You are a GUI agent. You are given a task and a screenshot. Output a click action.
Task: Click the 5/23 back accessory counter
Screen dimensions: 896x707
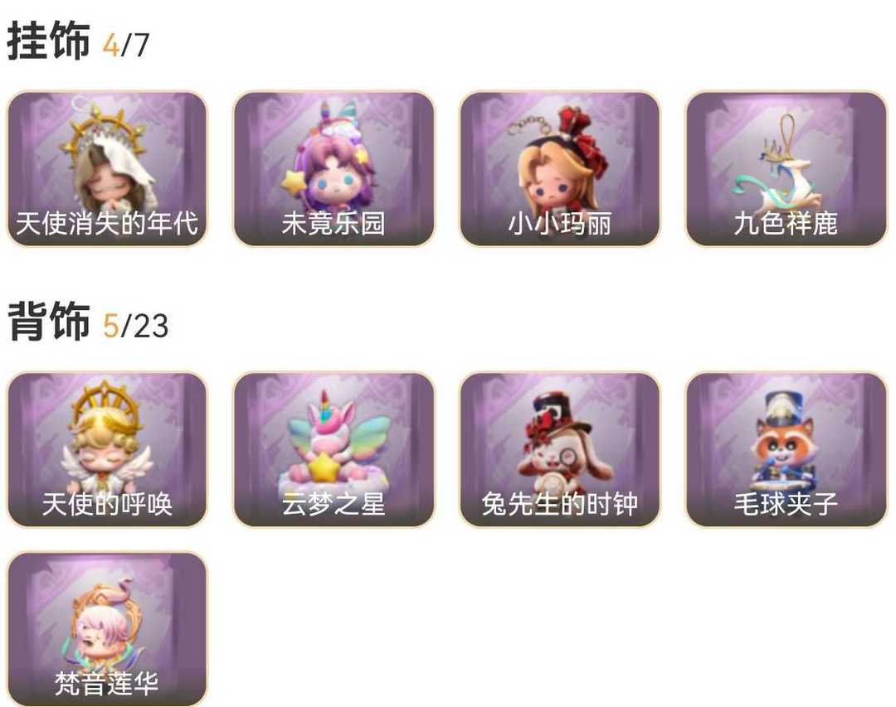[x=135, y=326]
